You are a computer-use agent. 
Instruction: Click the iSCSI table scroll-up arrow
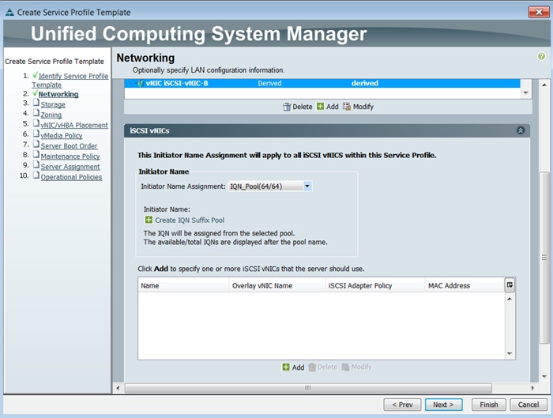pos(510,299)
